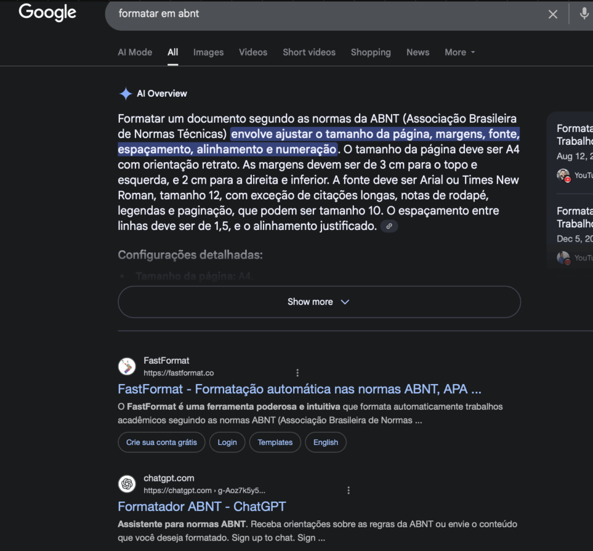Open the source link chain icon
This screenshot has width=593, height=551.
pos(390,227)
